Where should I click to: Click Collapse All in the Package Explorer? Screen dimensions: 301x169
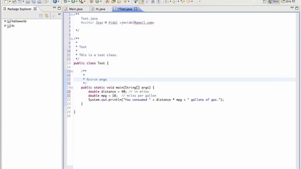click(41, 15)
